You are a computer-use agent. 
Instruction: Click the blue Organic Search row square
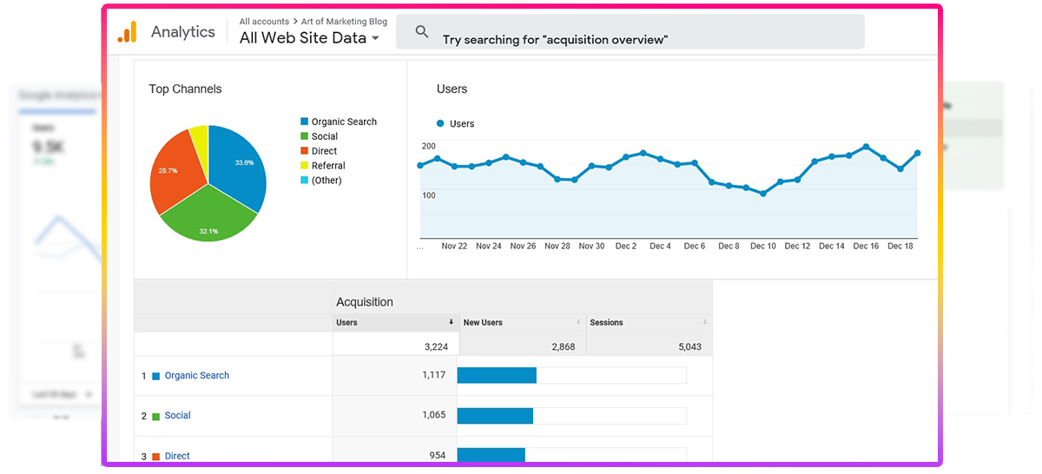tap(156, 376)
